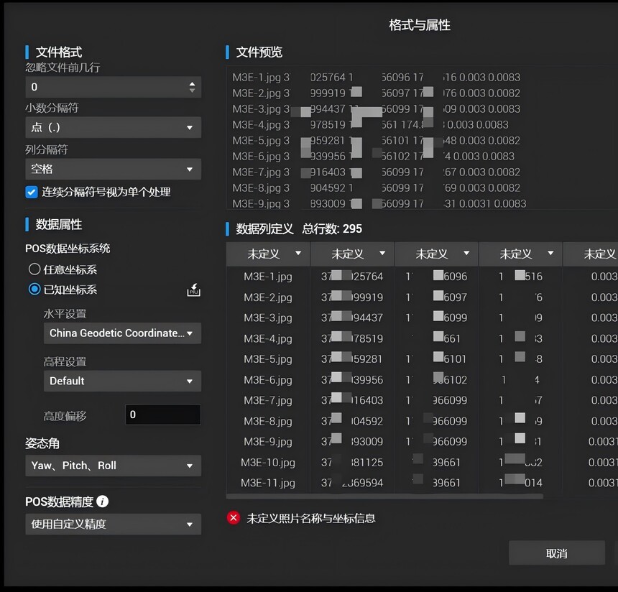Screen dimensions: 618x592
Task: Click the 忽略文件前几行 number field
Action: click(x=113, y=87)
